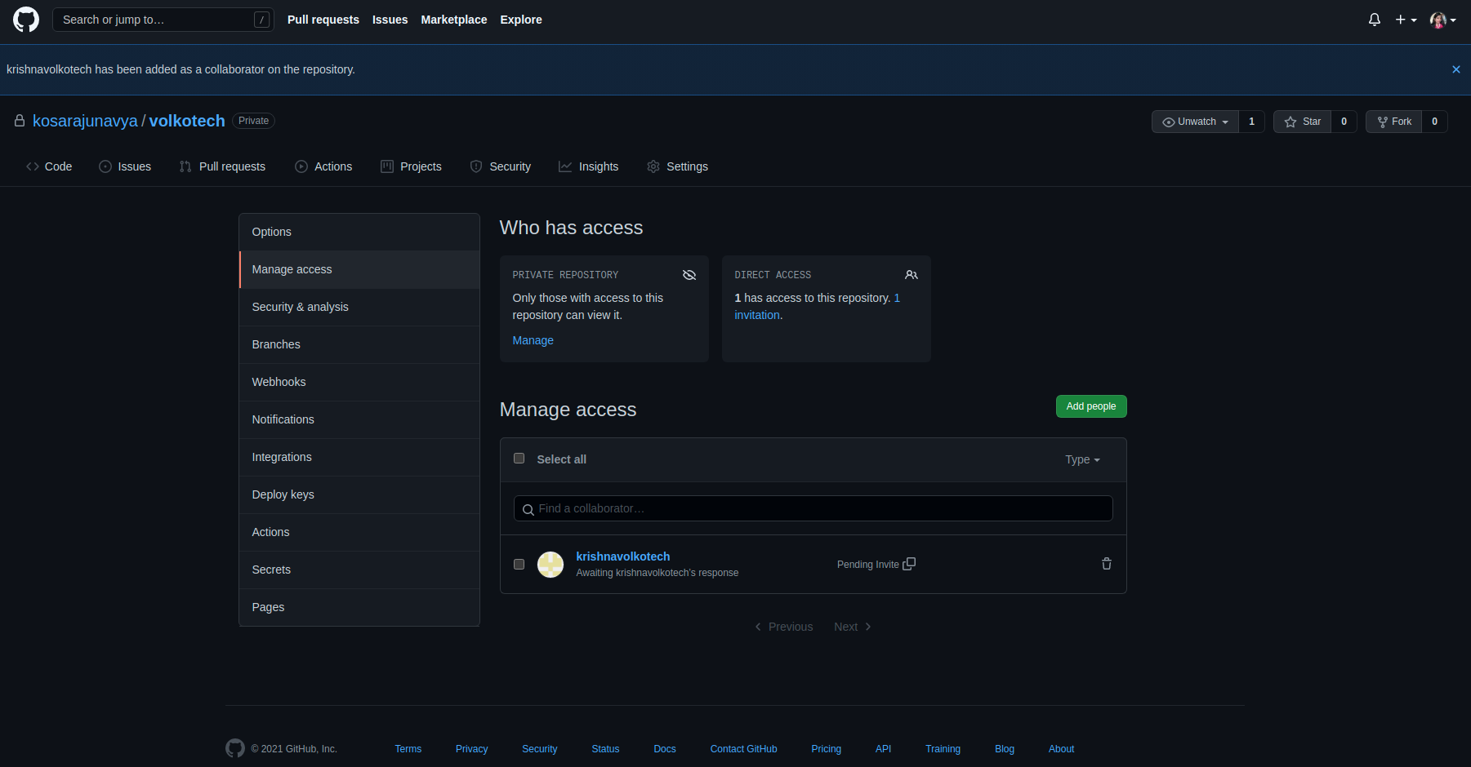Expand the Unwatch dropdown
Viewport: 1471px width, 767px height.
point(1195,122)
